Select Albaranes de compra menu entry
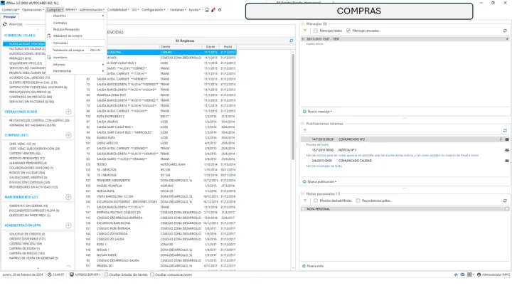The height and width of the screenshot is (288, 512). point(67,36)
